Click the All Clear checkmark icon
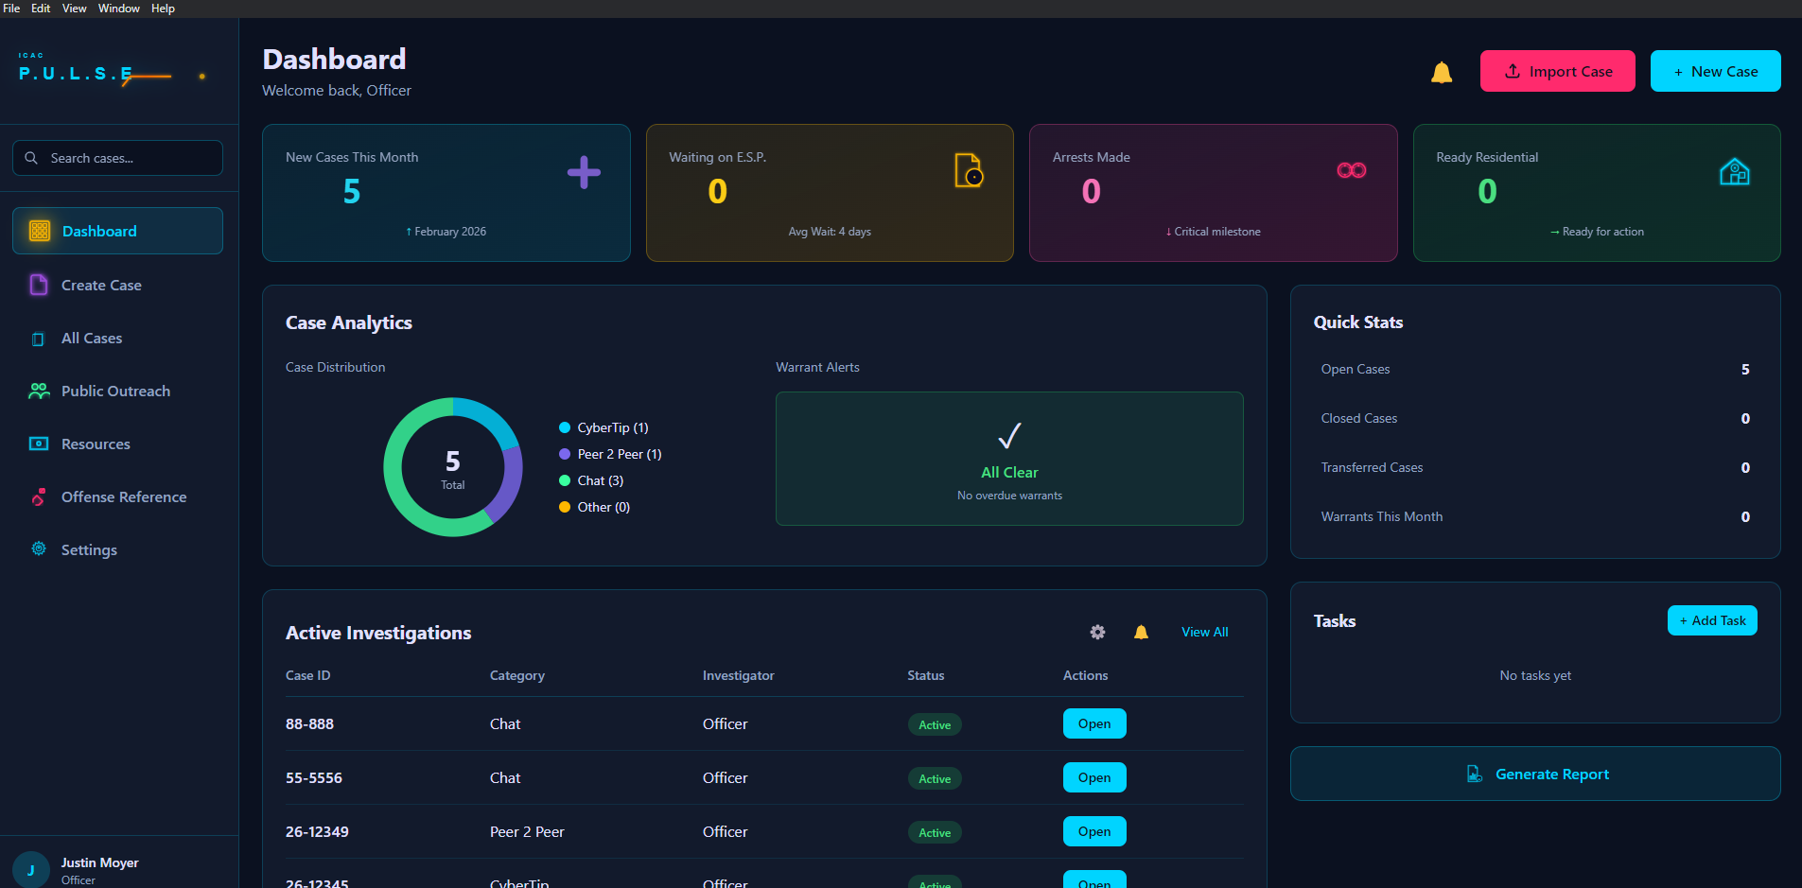The width and height of the screenshot is (1802, 888). 1009,436
